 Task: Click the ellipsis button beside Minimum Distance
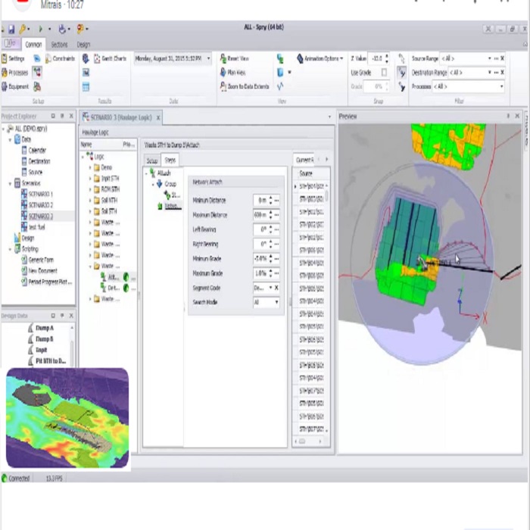(276, 201)
